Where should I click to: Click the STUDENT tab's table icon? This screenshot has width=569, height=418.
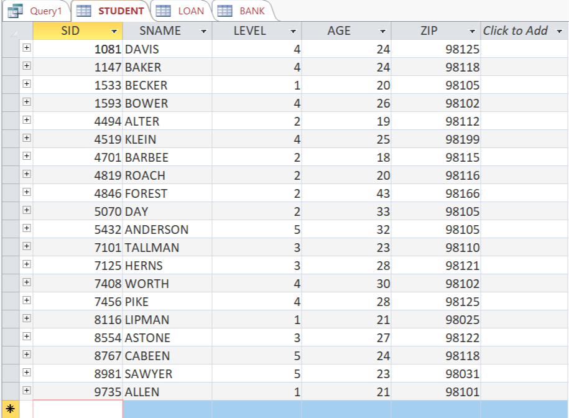(x=83, y=11)
